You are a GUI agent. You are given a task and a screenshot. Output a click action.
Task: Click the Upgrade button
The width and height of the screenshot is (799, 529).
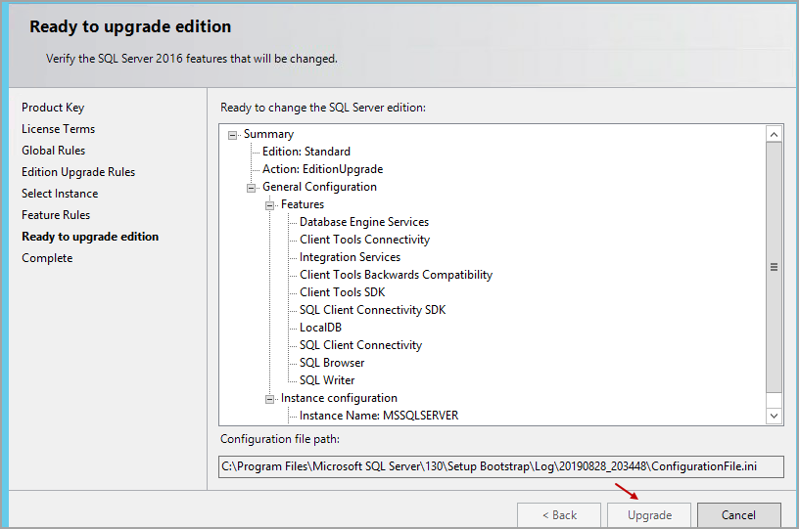649,515
